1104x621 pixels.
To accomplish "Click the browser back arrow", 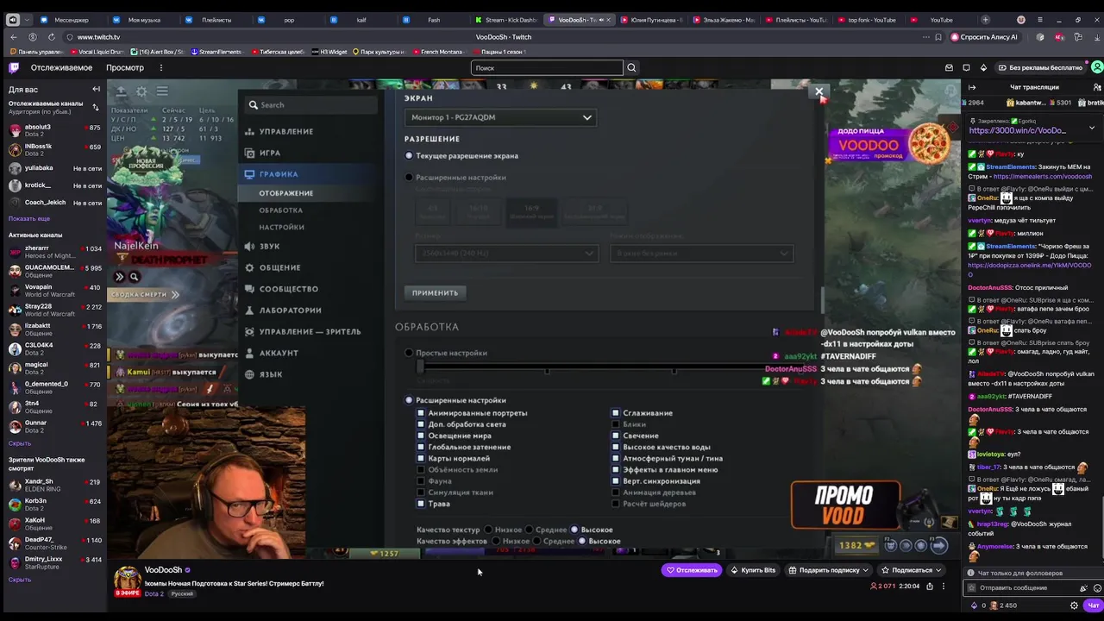I will click(13, 37).
